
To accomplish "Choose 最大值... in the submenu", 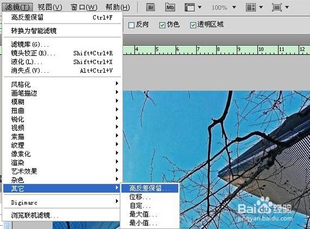I will 150,214.
